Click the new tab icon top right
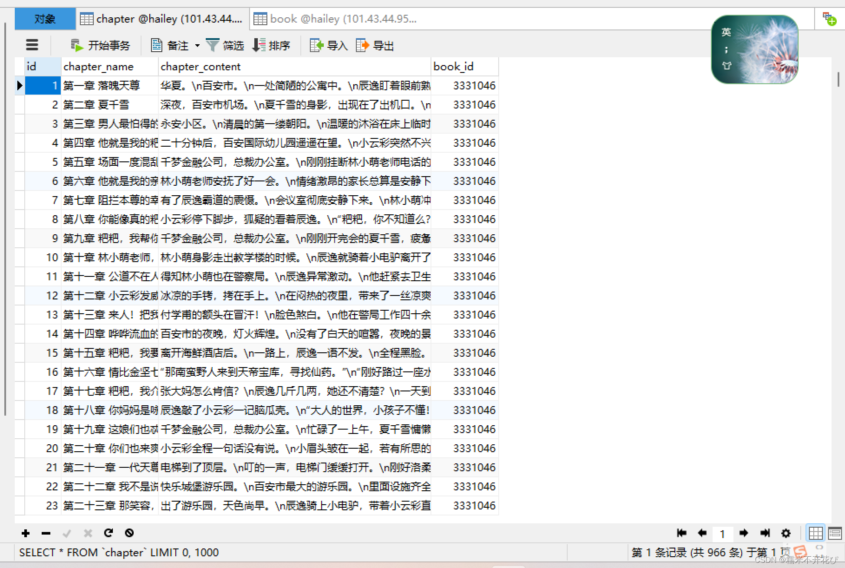Screen dimensions: 845x568 coord(829,19)
